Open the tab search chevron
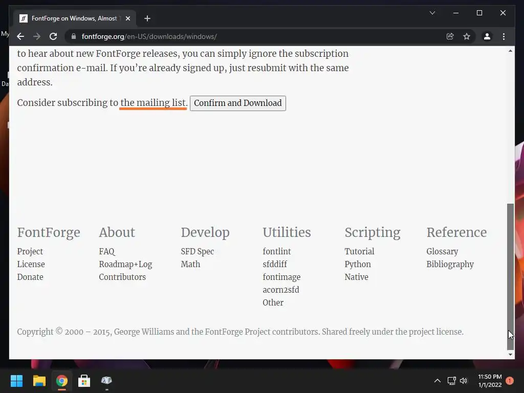 (x=432, y=13)
